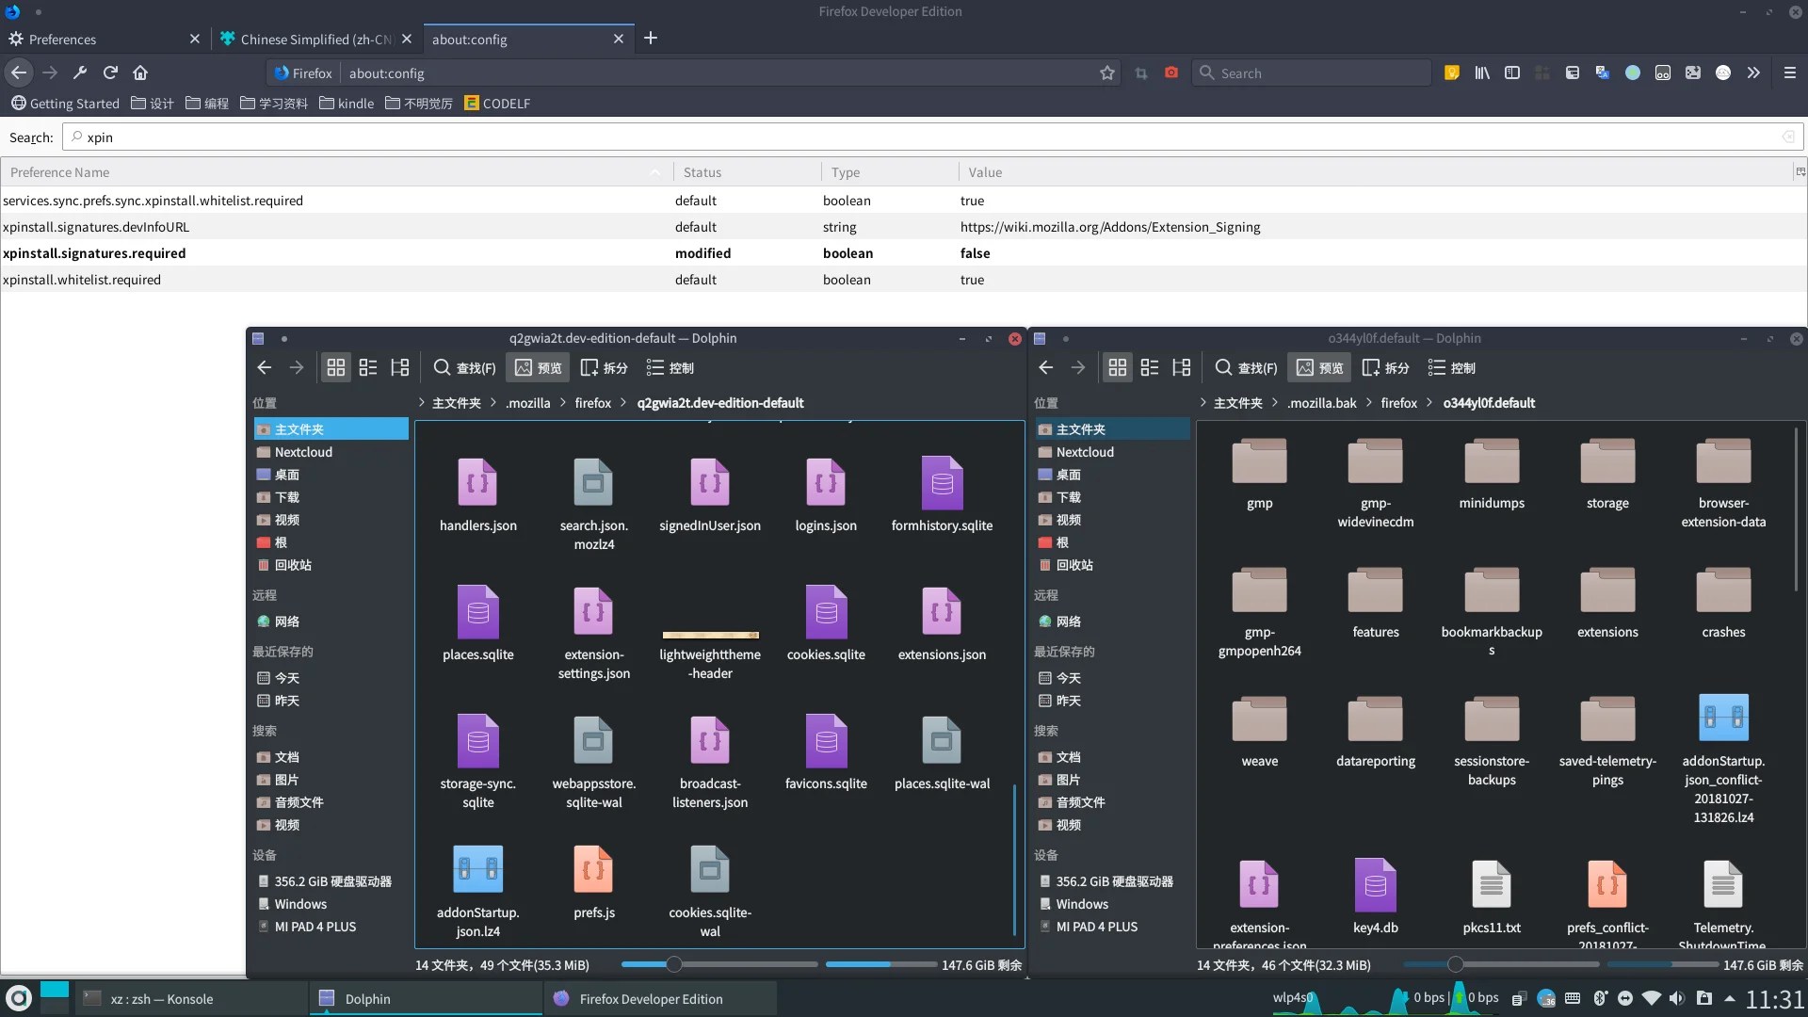1808x1017 pixels.
Task: Expand overflow toolbar chevron in Firefox
Action: 1753,73
